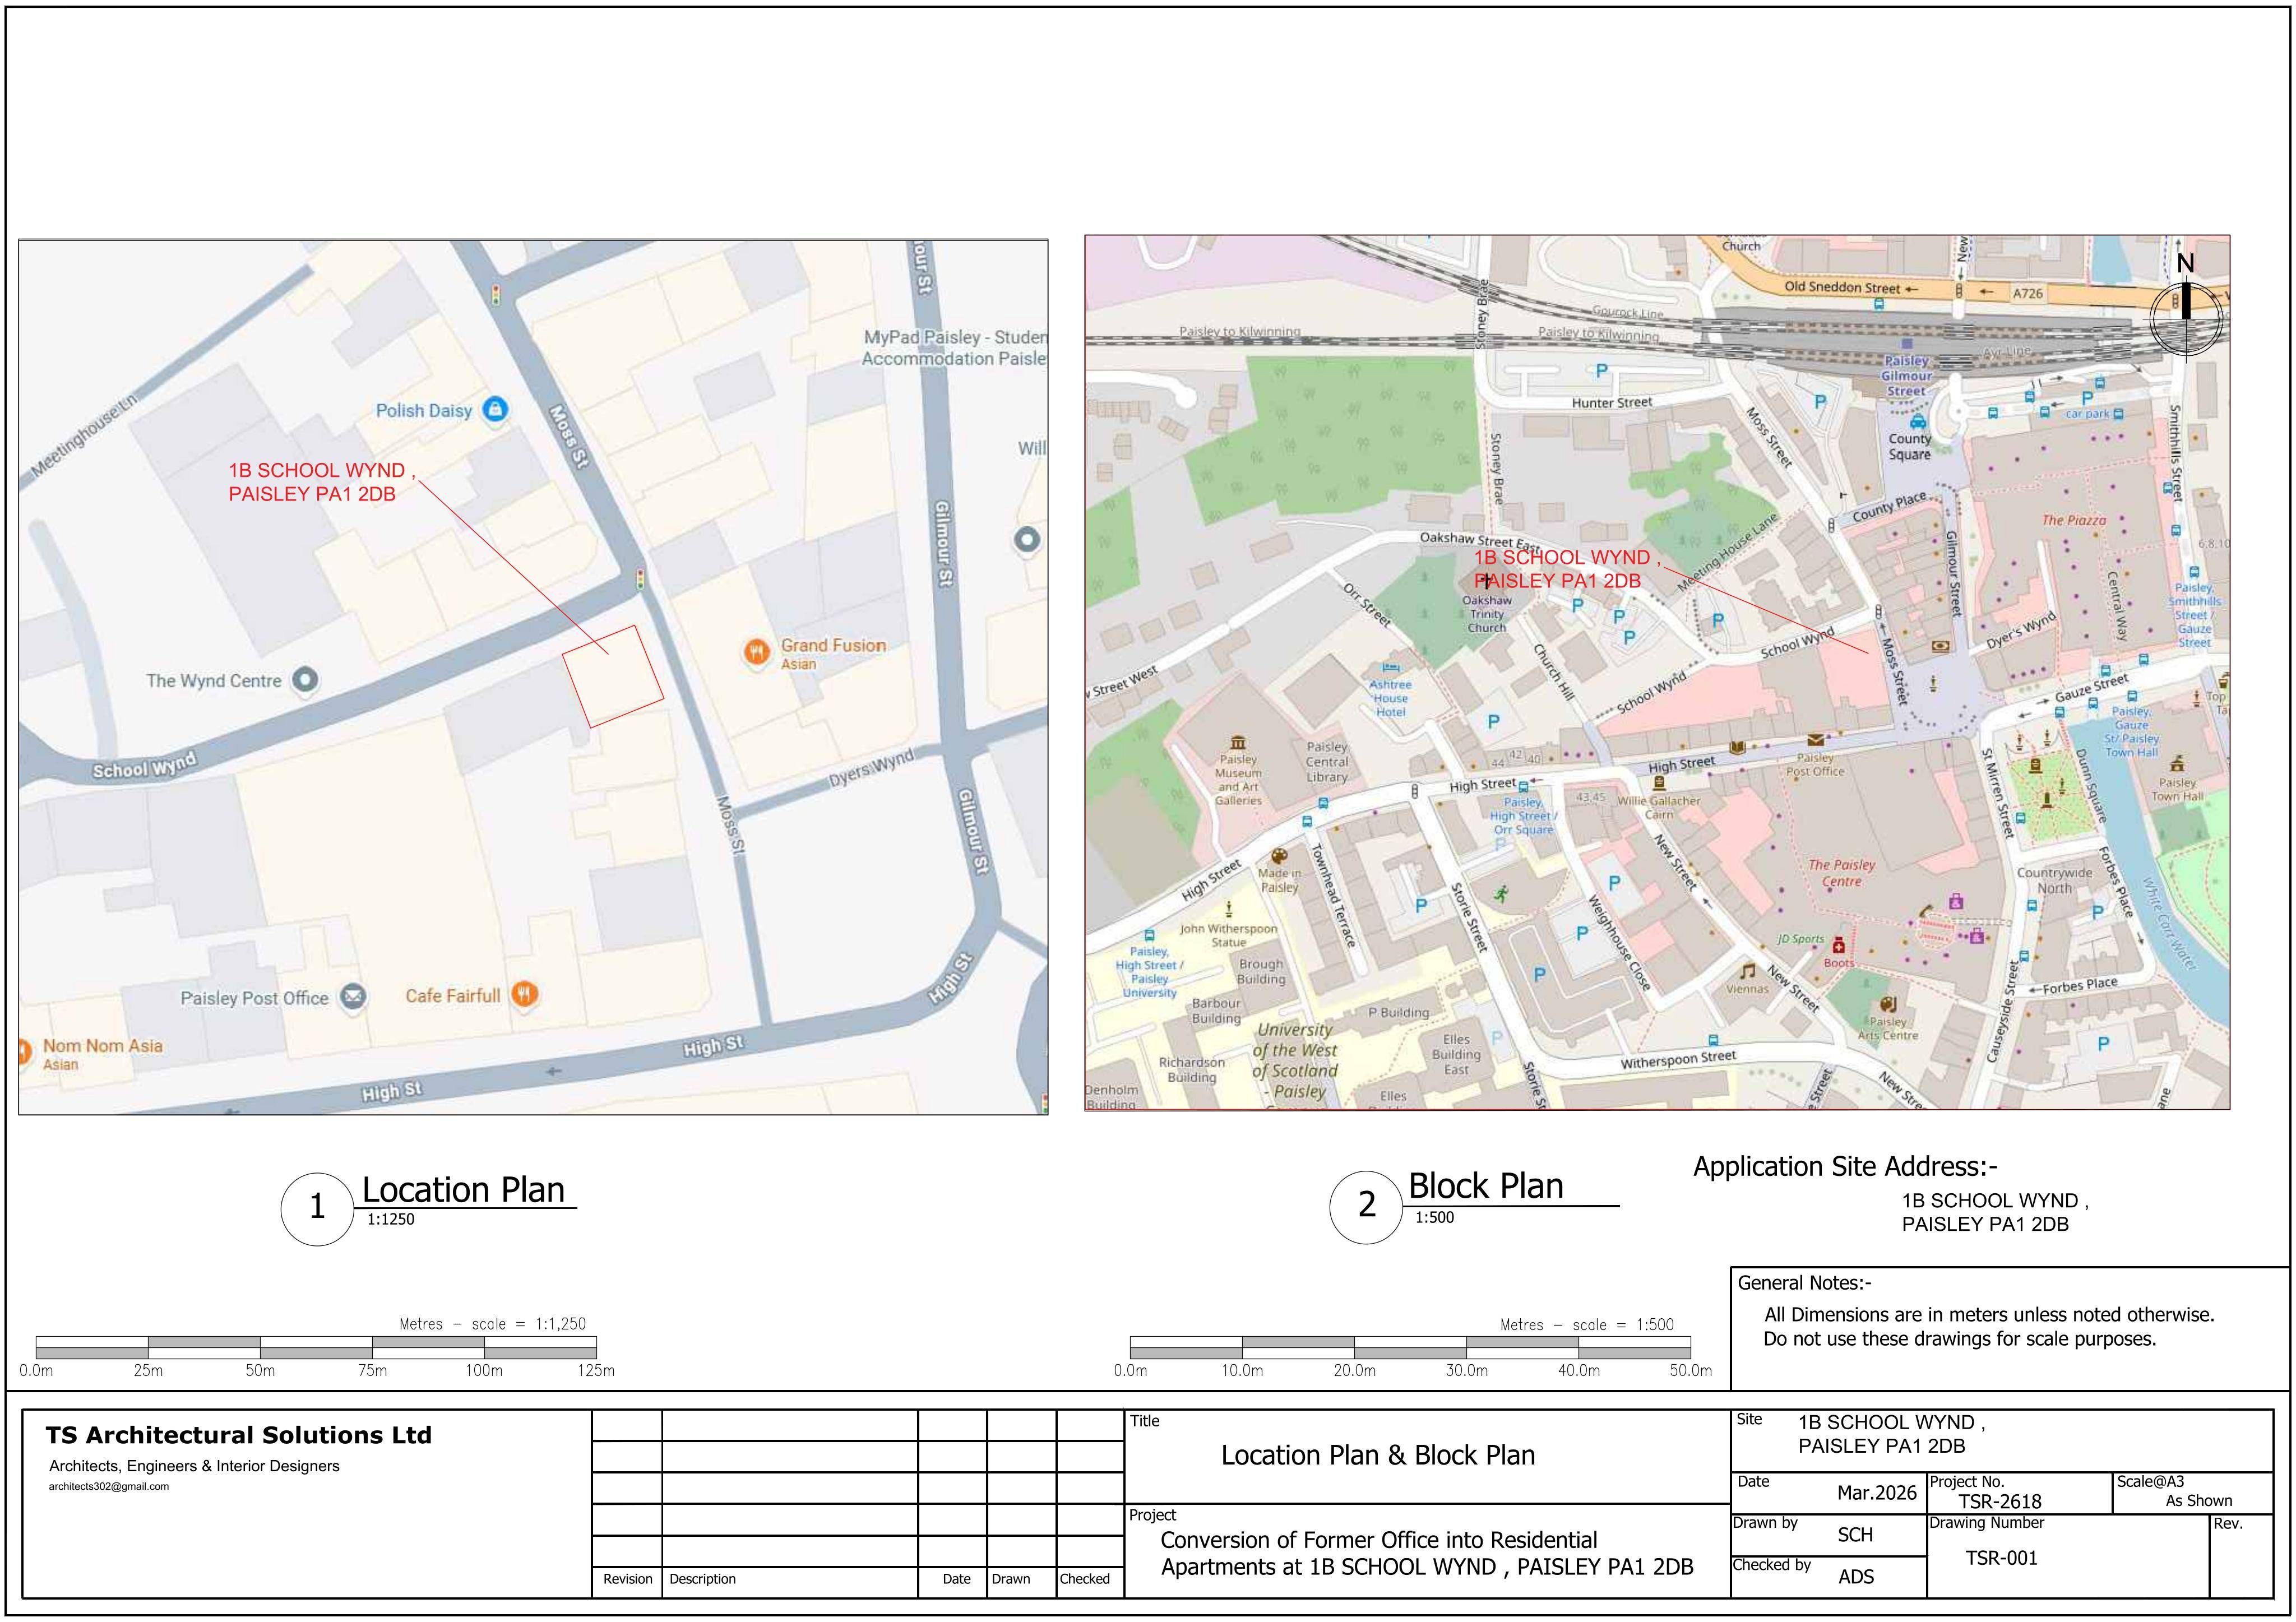
Task: Click the parking P icon beside Hunter Street
Action: point(1601,371)
